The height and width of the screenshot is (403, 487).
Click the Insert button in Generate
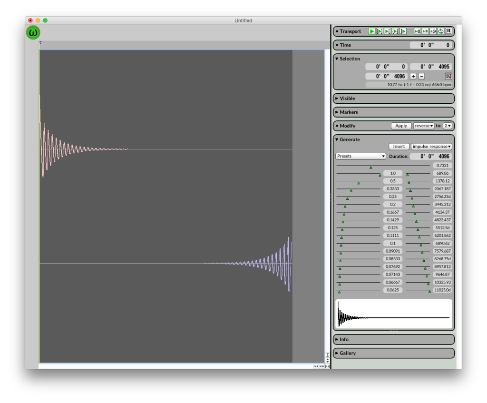[399, 147]
